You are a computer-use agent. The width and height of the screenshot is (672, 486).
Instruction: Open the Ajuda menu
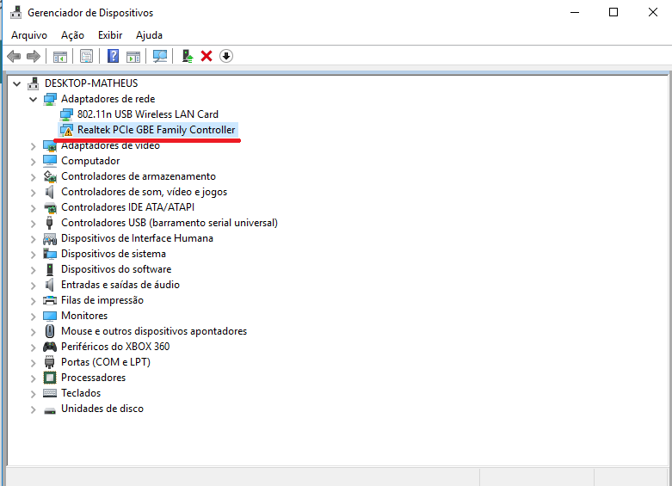point(149,35)
